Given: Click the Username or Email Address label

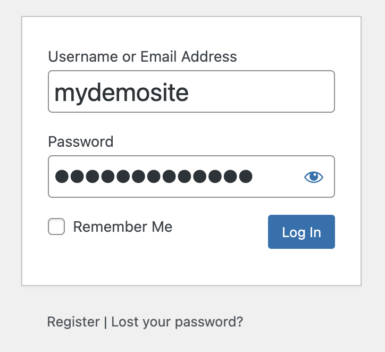Looking at the screenshot, I should pos(143,56).
